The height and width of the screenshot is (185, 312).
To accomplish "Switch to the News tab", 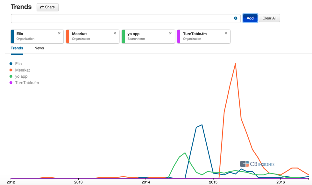I will point(39,48).
